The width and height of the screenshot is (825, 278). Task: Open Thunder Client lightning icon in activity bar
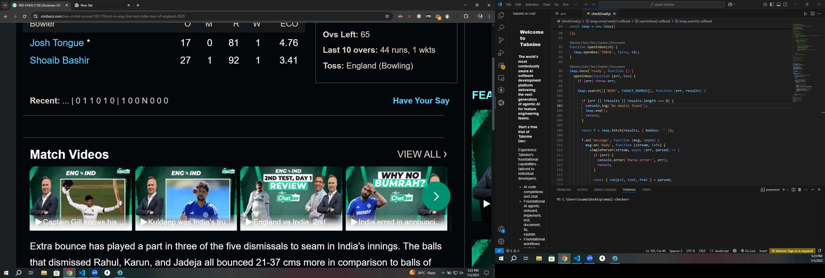click(501, 90)
